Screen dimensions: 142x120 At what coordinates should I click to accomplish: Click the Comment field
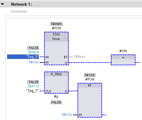pos(76,12)
